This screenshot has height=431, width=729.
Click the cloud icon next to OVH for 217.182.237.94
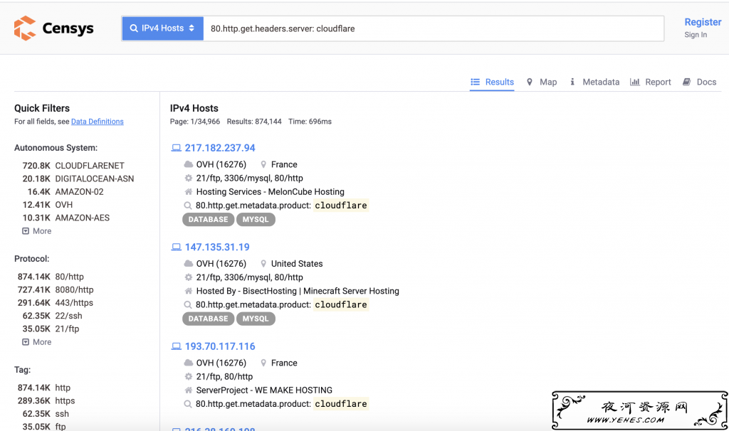188,164
